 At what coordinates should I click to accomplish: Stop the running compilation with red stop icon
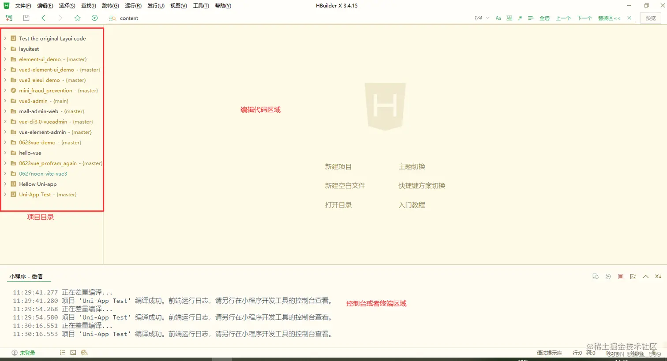pos(621,276)
